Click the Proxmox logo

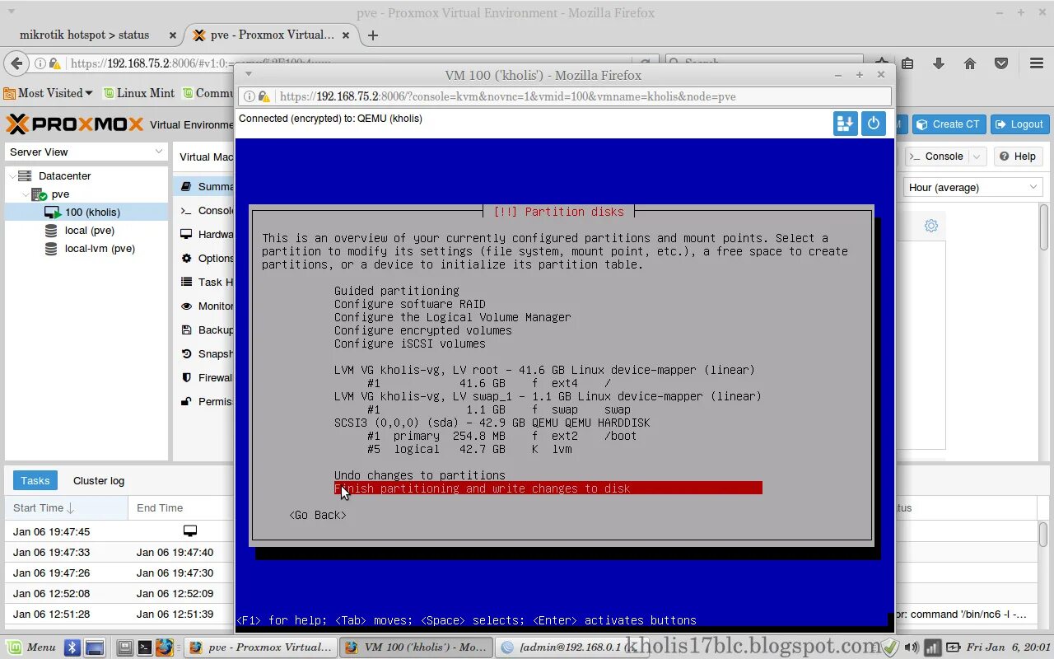(74, 124)
